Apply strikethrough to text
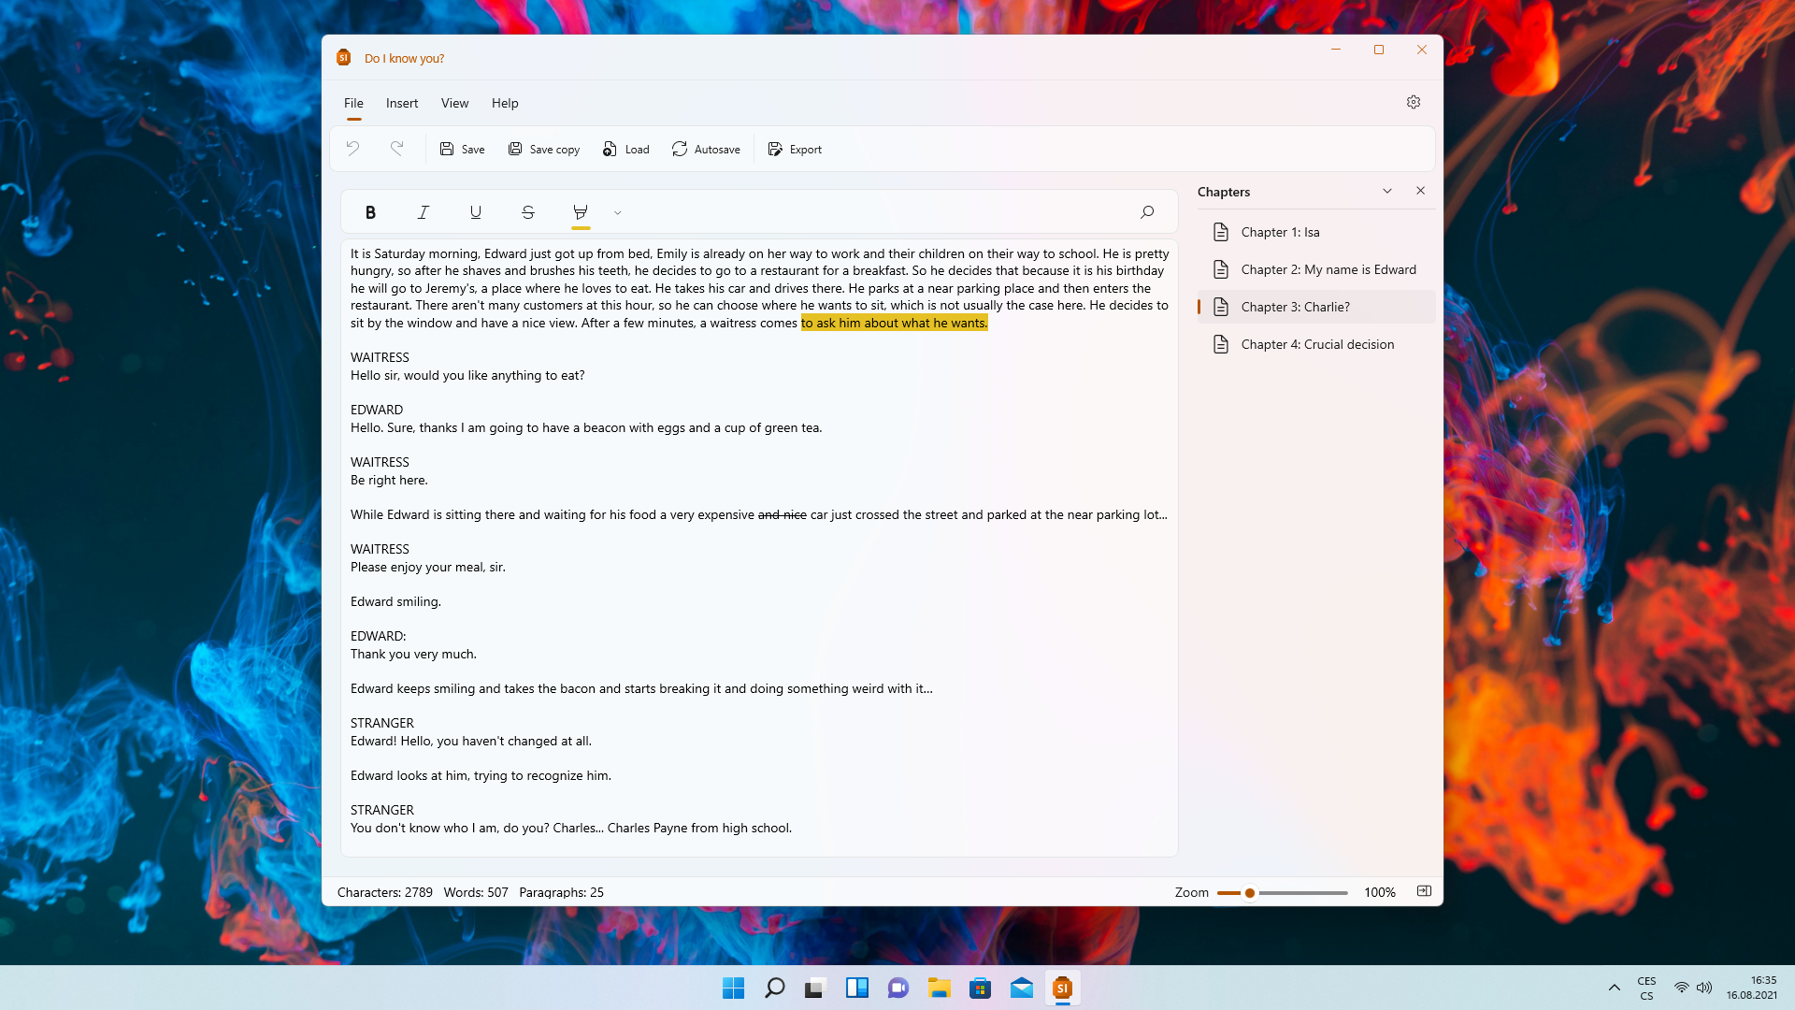This screenshot has height=1010, width=1795. [528, 212]
